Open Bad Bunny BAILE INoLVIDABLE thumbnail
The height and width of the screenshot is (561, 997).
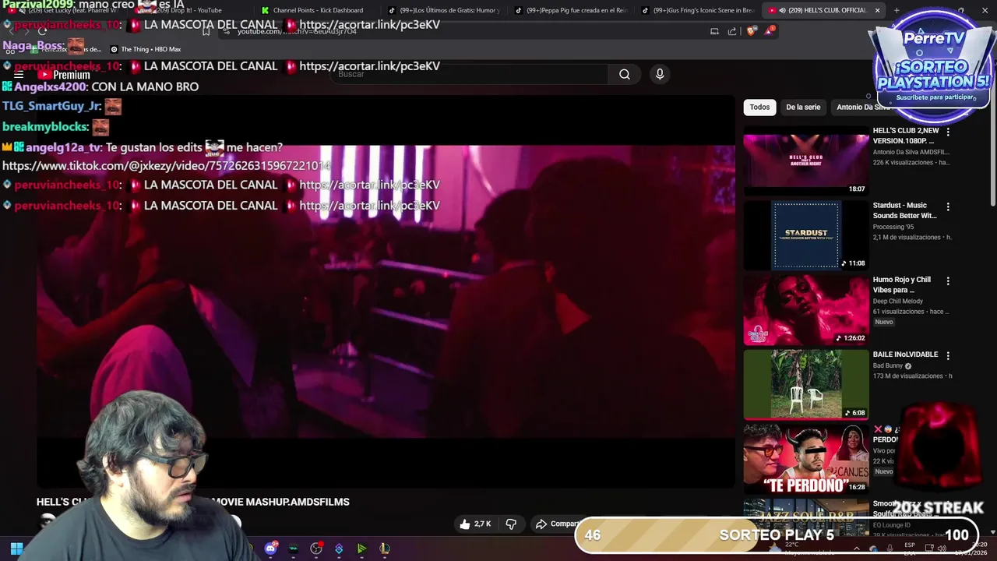(x=806, y=384)
